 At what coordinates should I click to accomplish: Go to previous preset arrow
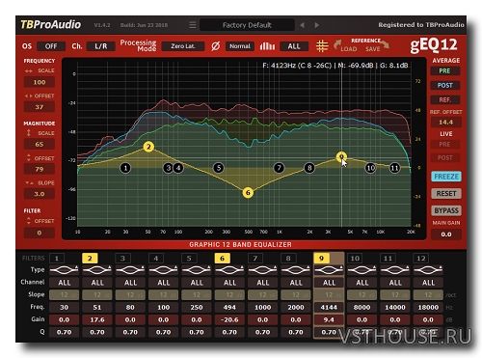(x=302, y=25)
